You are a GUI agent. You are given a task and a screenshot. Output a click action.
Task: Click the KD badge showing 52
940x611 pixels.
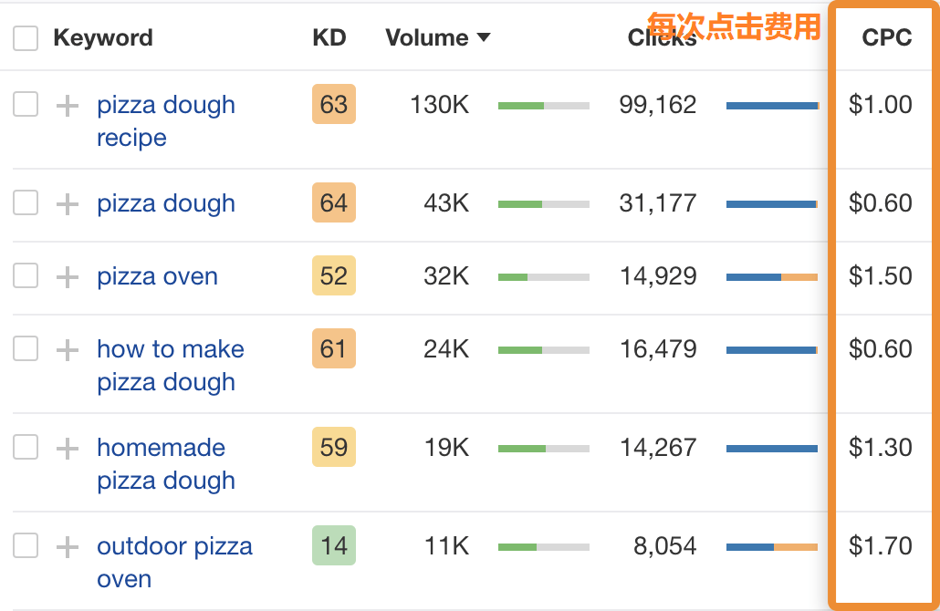pos(333,276)
